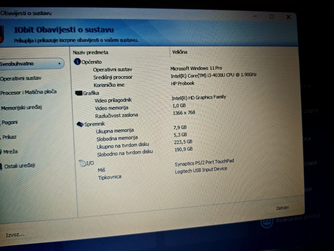Click the 190,9 GB free disk value

pos(184,149)
